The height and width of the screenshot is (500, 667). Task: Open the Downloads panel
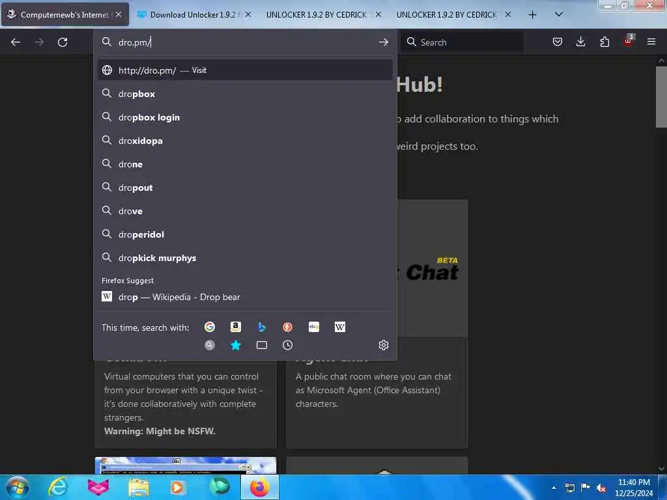click(580, 42)
